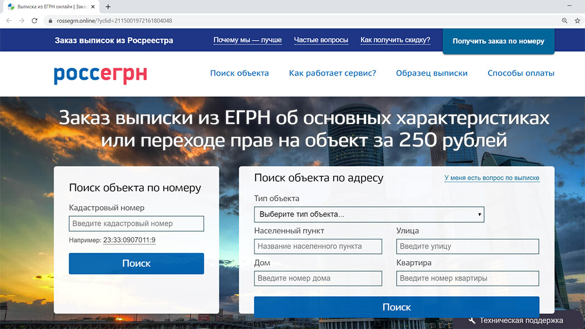Click the 'Введите номер дома' input field
This screenshot has width=585, height=329.
pos(318,278)
